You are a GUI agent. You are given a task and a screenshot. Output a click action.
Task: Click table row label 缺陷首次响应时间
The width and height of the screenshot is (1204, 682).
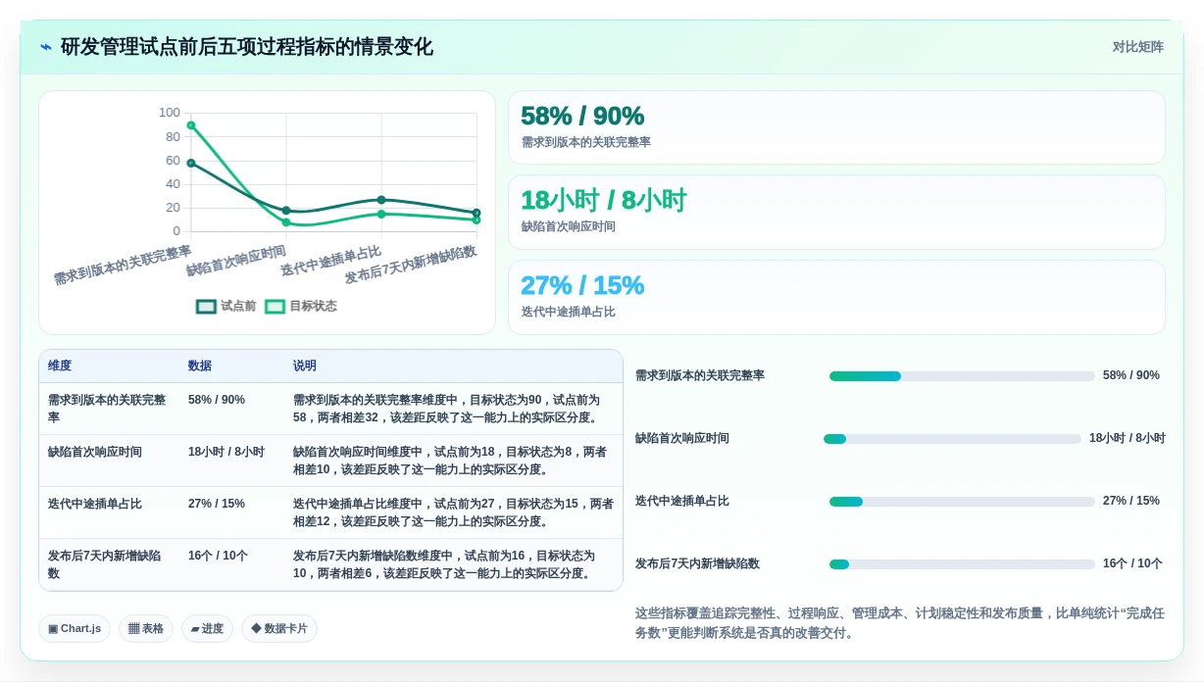point(95,452)
